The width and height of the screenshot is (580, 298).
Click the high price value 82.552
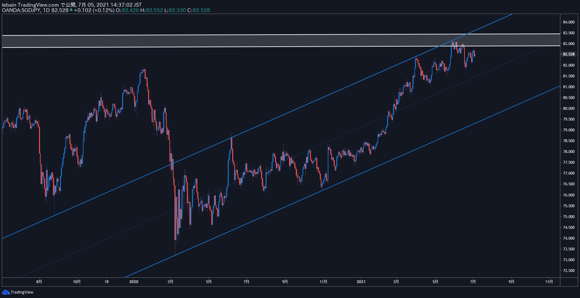[155, 10]
